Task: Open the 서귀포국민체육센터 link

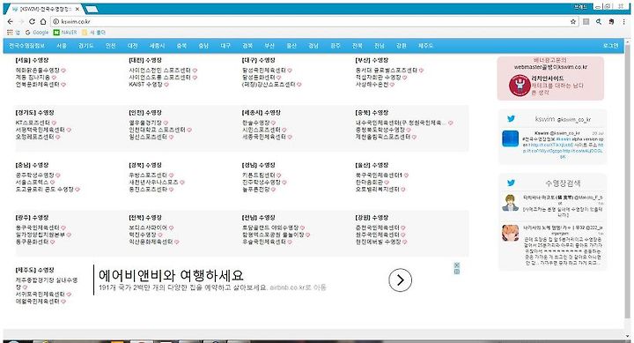Action: click(40, 294)
